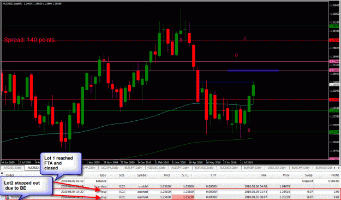Select the 'Spread: 140 points.' chart label

point(30,40)
